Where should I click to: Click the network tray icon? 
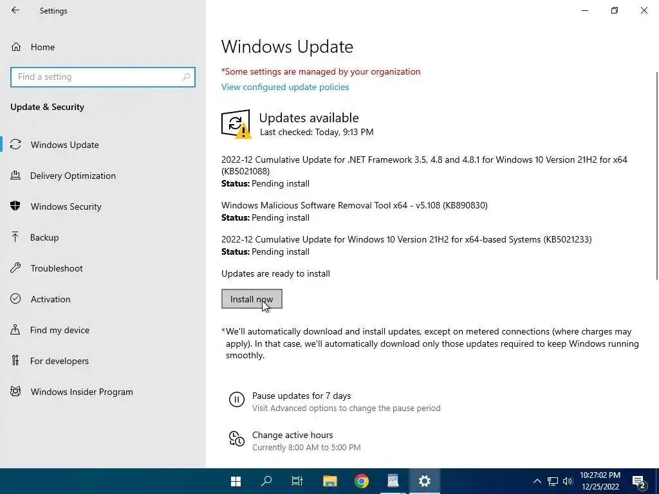click(x=553, y=481)
